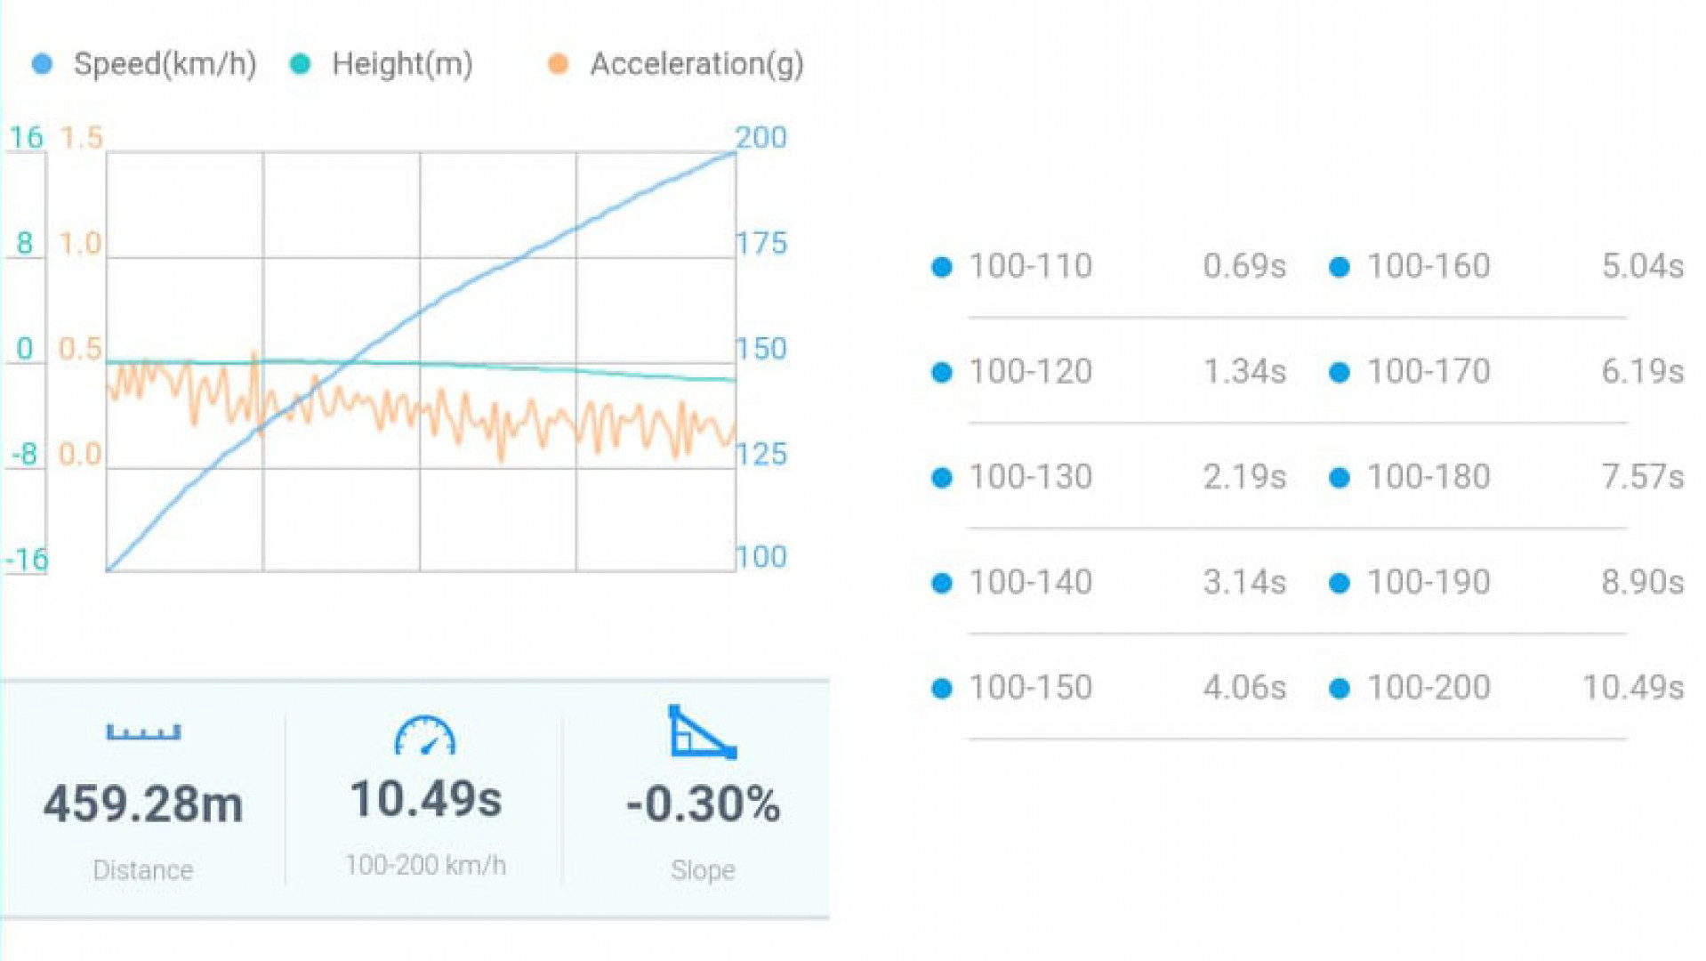Toggle the Speed(km/h) legend dot
The image size is (1706, 961).
(x=42, y=64)
